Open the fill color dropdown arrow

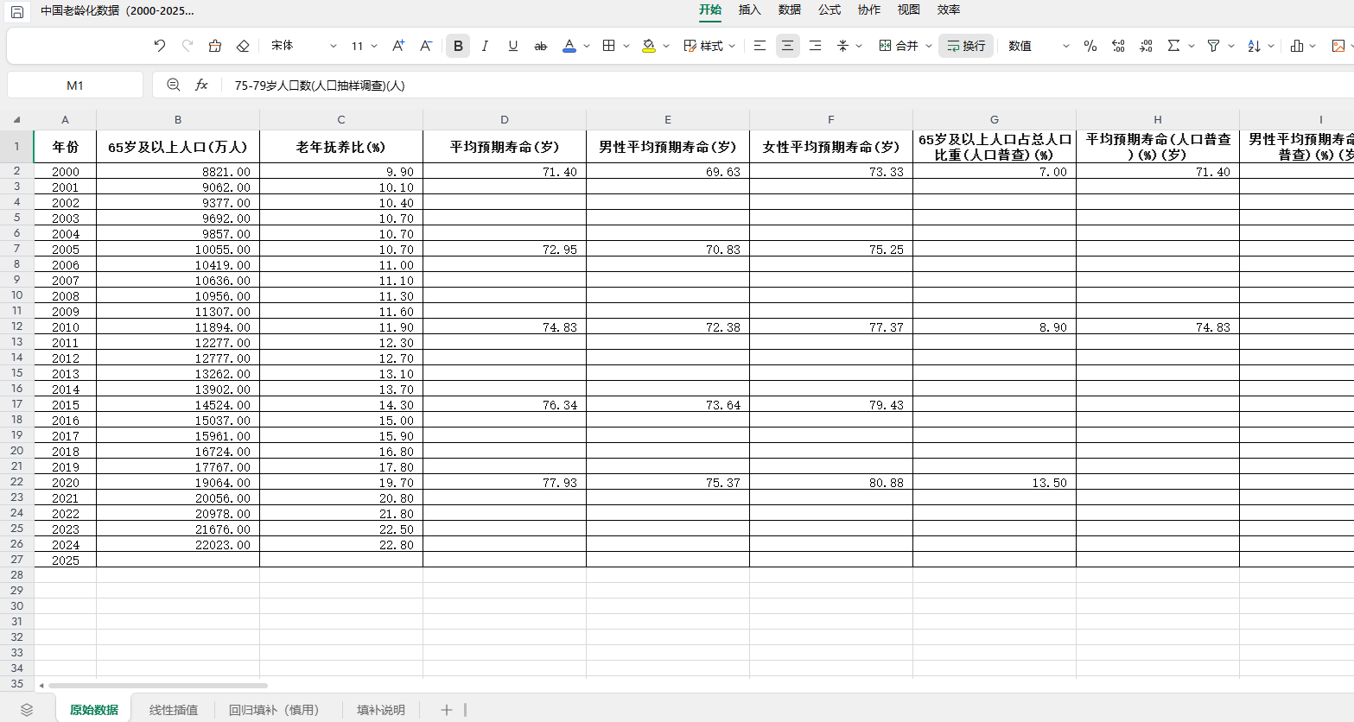(666, 46)
